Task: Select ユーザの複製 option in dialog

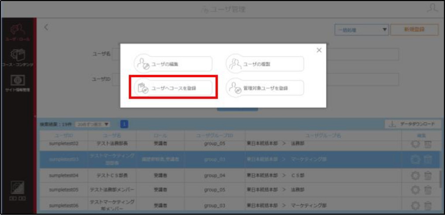Action: (265, 64)
